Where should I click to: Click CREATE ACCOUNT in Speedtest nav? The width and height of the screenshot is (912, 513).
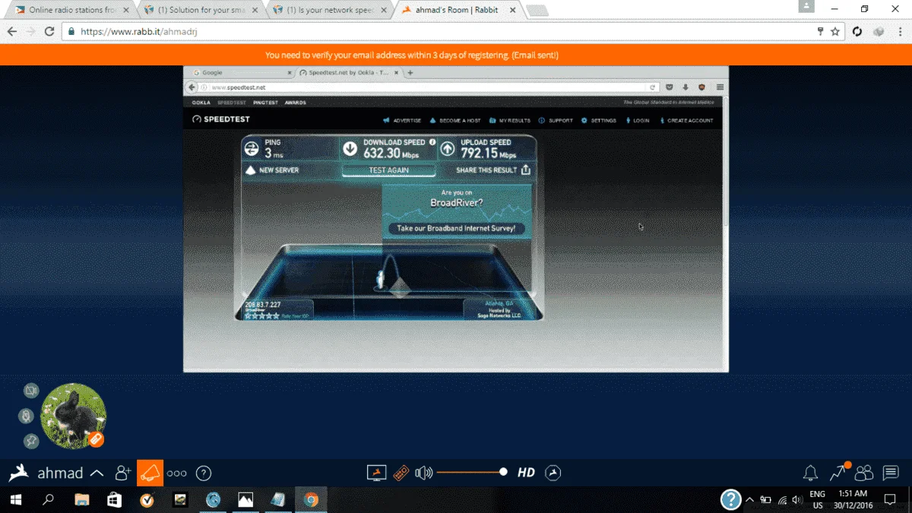[686, 120]
